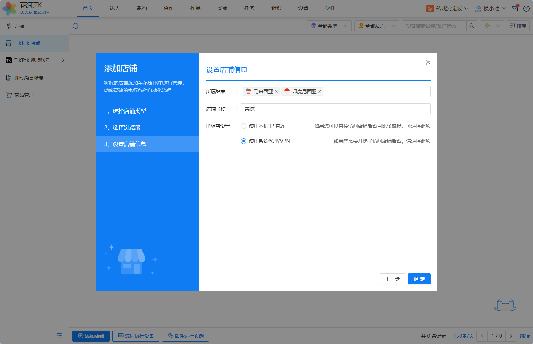This screenshot has width=533, height=344.
Task: Open the 全部类型 dropdown
Action: click(329, 26)
